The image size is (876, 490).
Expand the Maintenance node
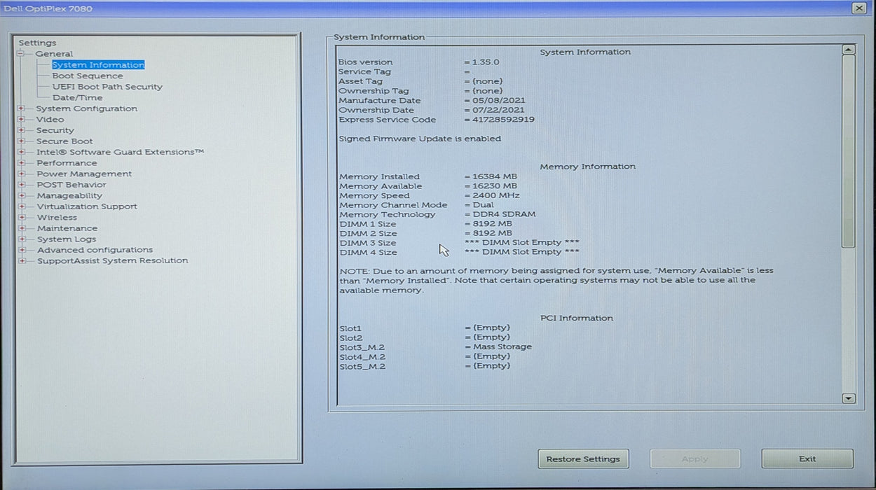[22, 228]
